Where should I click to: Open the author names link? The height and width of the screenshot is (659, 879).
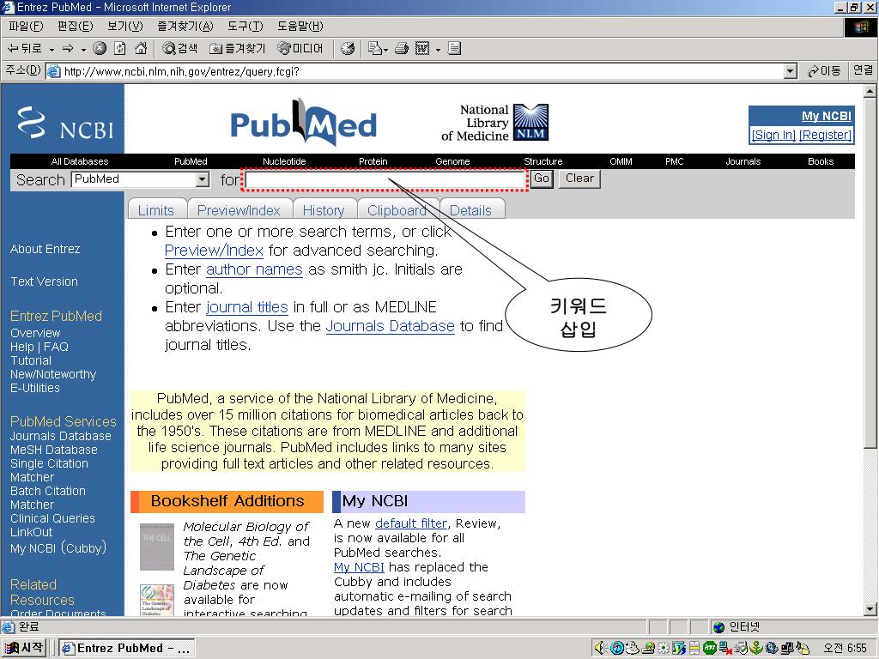[x=254, y=269]
